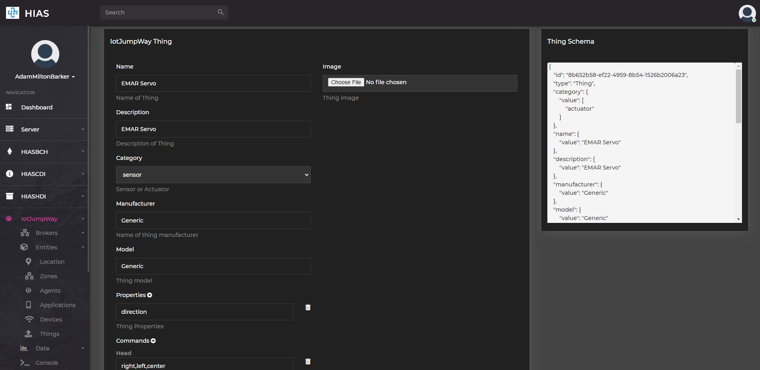Image resolution: width=760 pixels, height=370 pixels.
Task: Expand the Brokers submenu arrow
Action: (83, 233)
